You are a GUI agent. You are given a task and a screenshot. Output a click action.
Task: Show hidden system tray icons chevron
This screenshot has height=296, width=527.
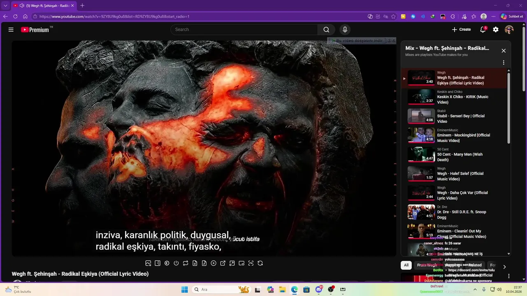coord(475,289)
